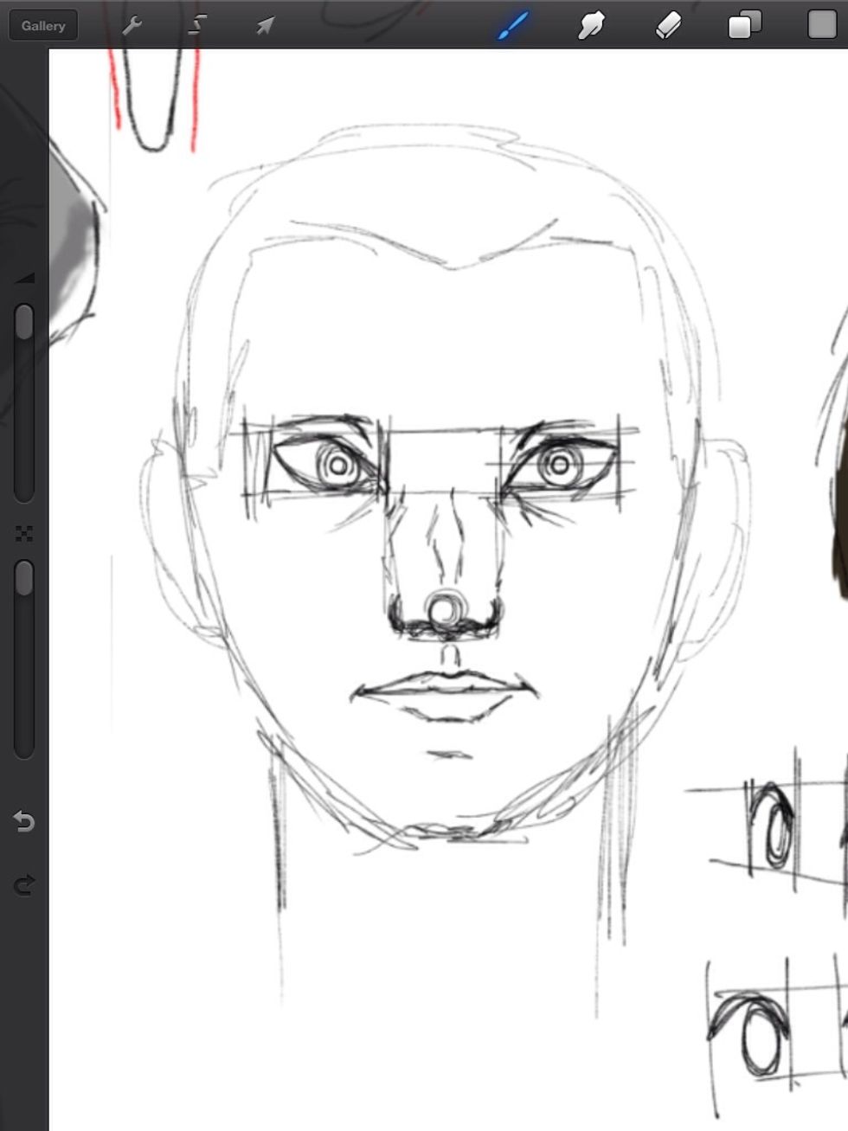Image resolution: width=848 pixels, height=1131 pixels.
Task: Redo the last undone stroke
Action: click(x=24, y=884)
